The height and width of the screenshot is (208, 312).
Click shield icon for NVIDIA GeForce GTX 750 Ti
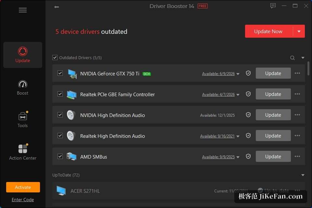248,73
